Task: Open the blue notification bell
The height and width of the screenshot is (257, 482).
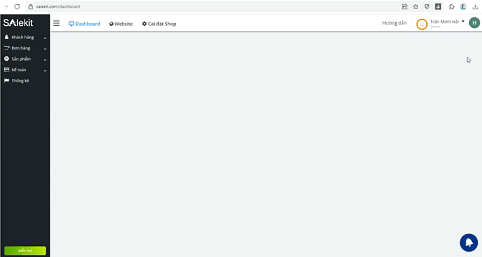Action: (x=469, y=243)
